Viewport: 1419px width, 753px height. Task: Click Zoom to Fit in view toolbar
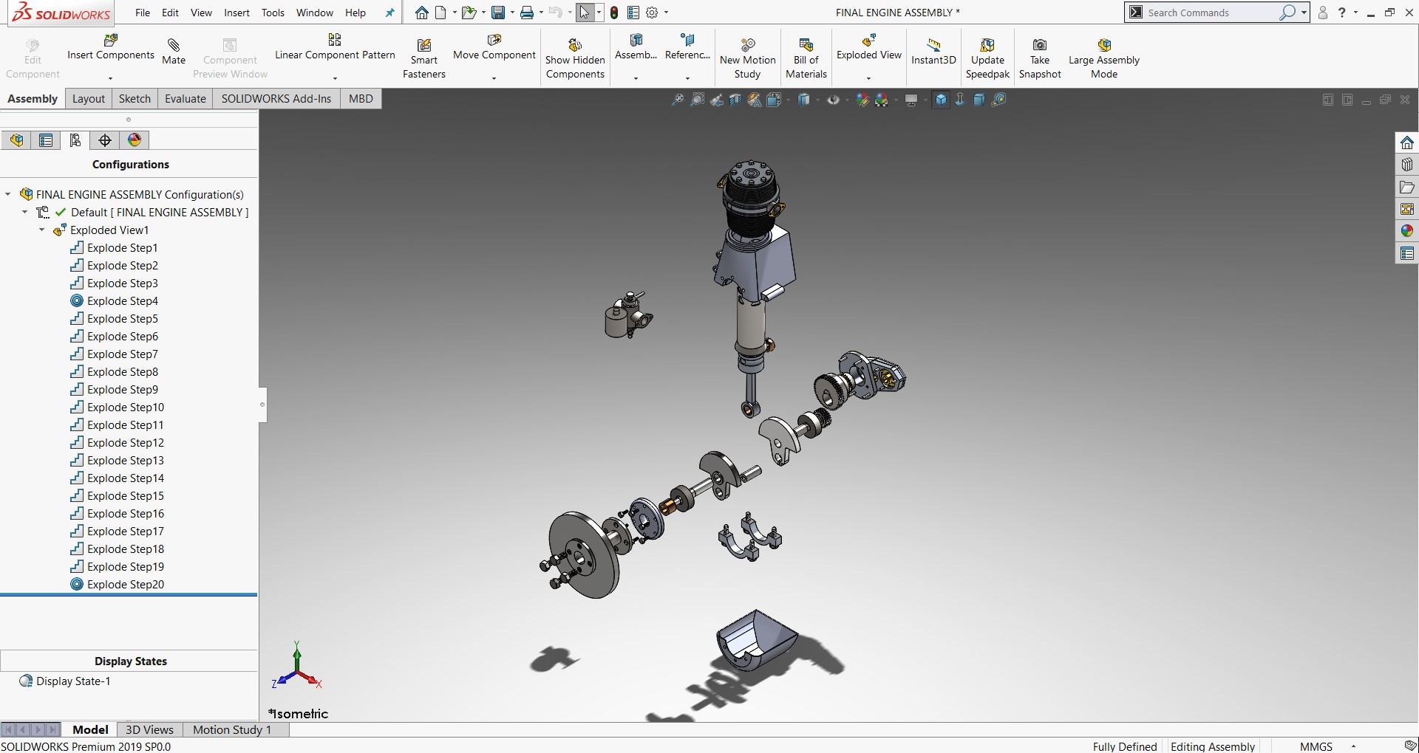678,100
